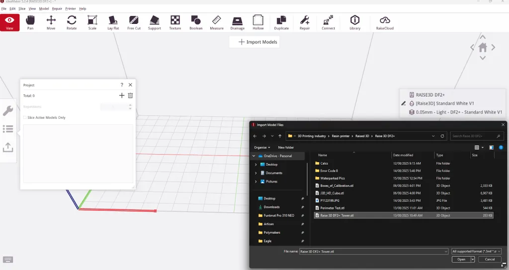Click the Project panel trash icon

[x=130, y=95]
